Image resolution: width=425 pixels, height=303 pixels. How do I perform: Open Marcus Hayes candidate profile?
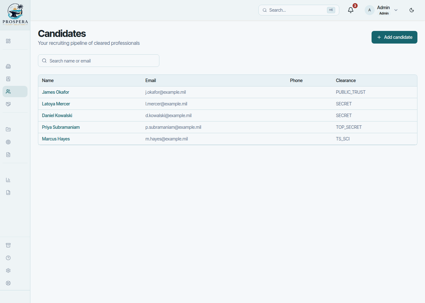(56, 139)
